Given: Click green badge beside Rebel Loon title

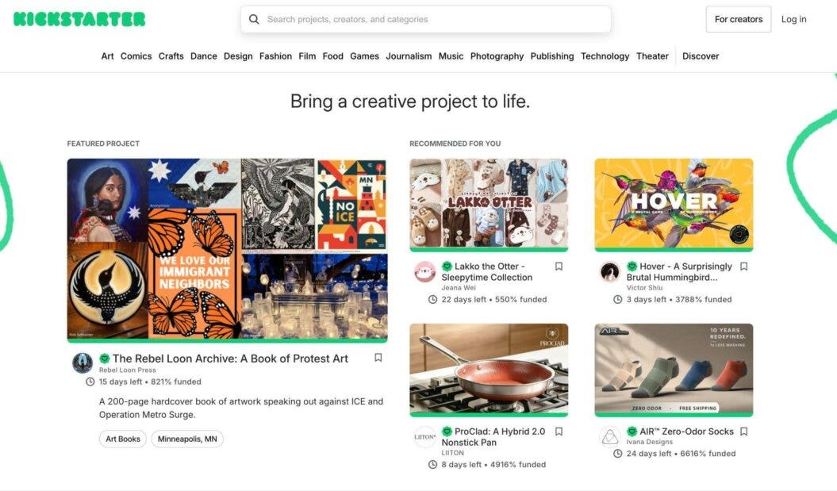Looking at the screenshot, I should pyautogui.click(x=105, y=359).
